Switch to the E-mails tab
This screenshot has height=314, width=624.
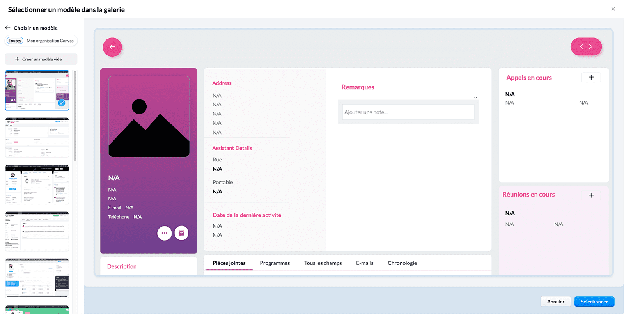[365, 263]
